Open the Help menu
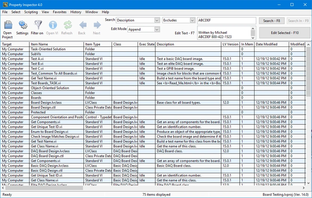The width and height of the screenshot is (312, 198). pyautogui.click(x=105, y=12)
